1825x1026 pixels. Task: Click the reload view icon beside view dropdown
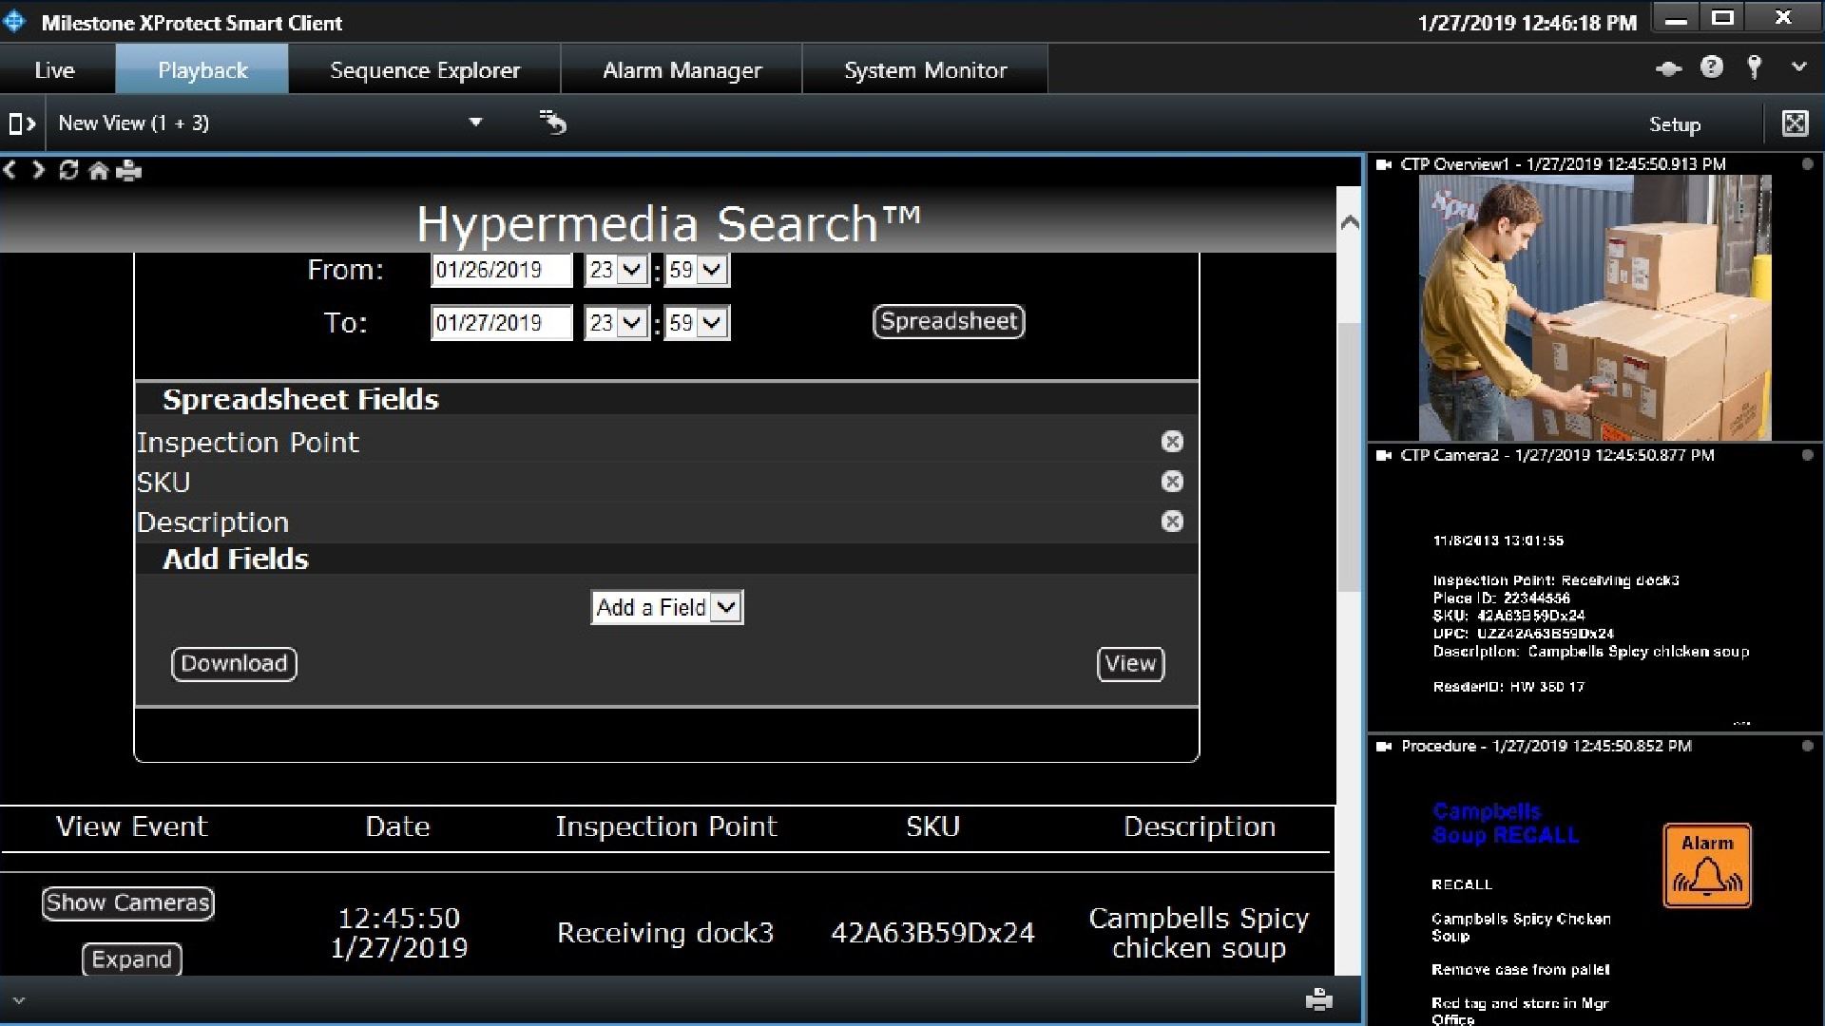click(552, 122)
